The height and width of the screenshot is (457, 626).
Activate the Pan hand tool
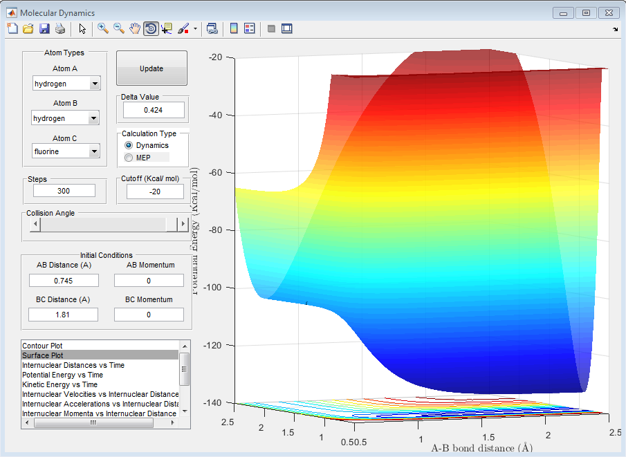136,28
